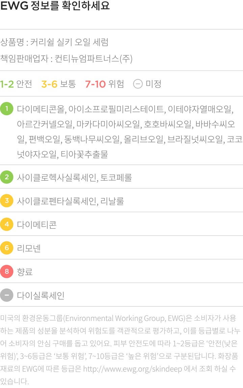The height and width of the screenshot is (388, 243).
Task: Click the red EWG grade 8 badge
Action: pos(6,271)
